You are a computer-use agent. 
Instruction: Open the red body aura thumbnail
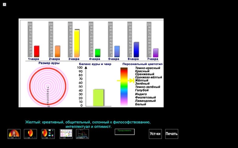(30, 134)
